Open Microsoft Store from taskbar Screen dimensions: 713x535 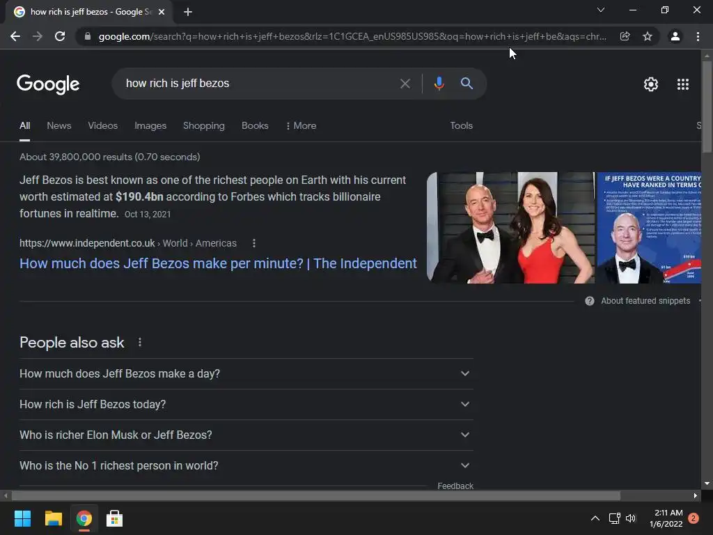[115, 518]
